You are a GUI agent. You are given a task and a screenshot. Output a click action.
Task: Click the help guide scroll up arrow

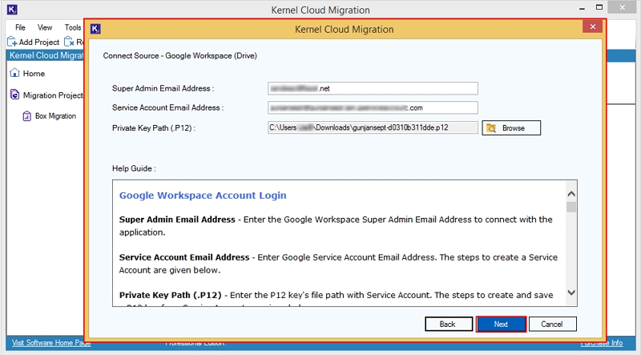pyautogui.click(x=571, y=194)
